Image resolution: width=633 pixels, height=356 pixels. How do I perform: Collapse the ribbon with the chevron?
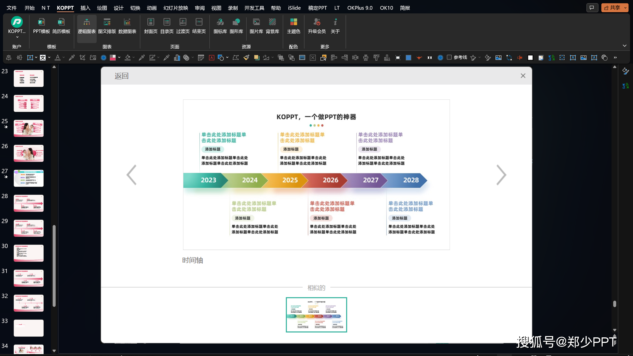point(624,46)
